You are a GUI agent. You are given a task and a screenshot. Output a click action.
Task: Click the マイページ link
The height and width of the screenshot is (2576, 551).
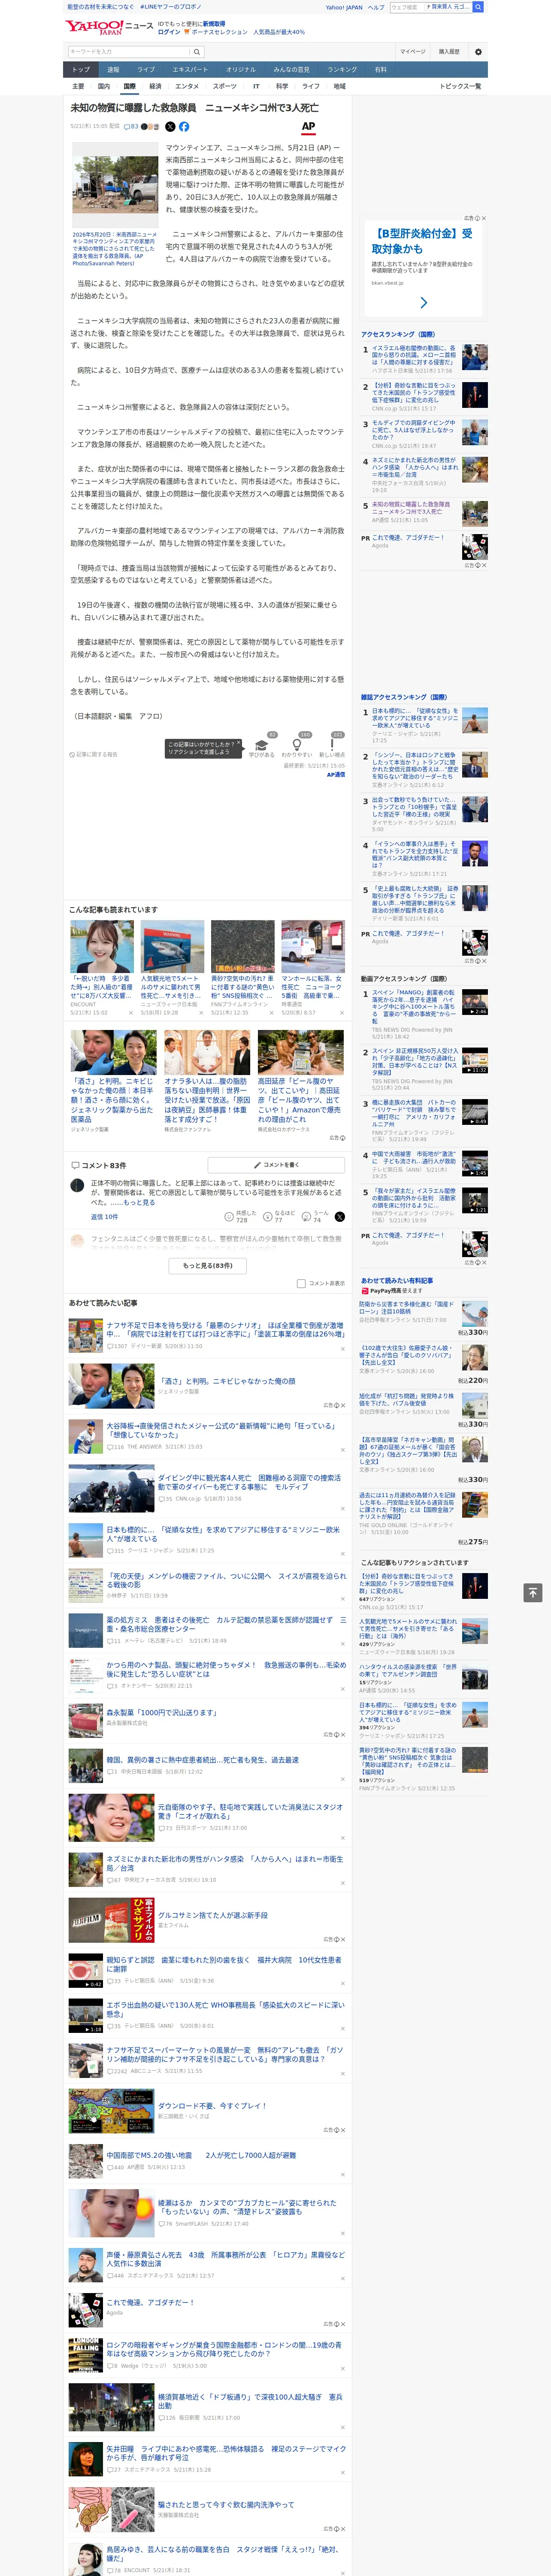point(412,51)
